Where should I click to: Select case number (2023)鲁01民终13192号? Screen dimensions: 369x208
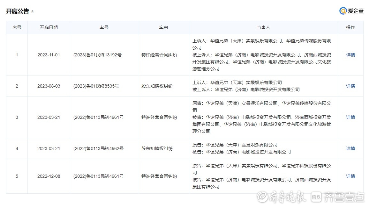97,55
